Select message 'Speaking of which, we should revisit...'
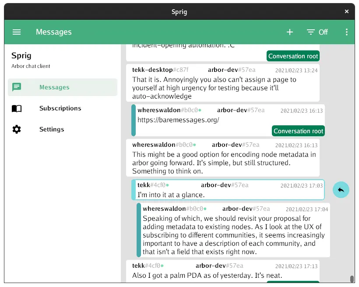The image size is (359, 287). (x=233, y=230)
